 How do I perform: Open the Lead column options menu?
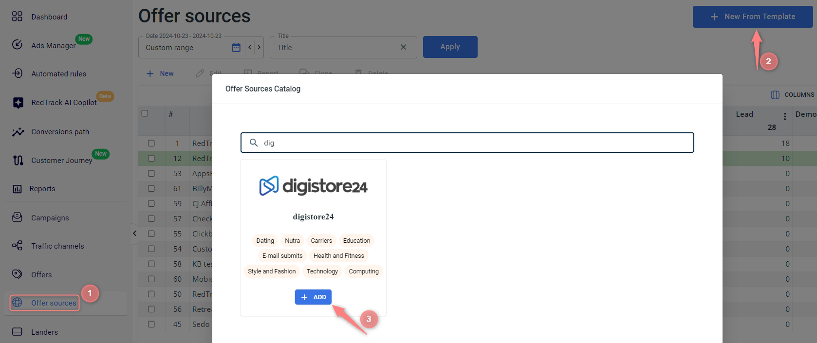point(785,116)
